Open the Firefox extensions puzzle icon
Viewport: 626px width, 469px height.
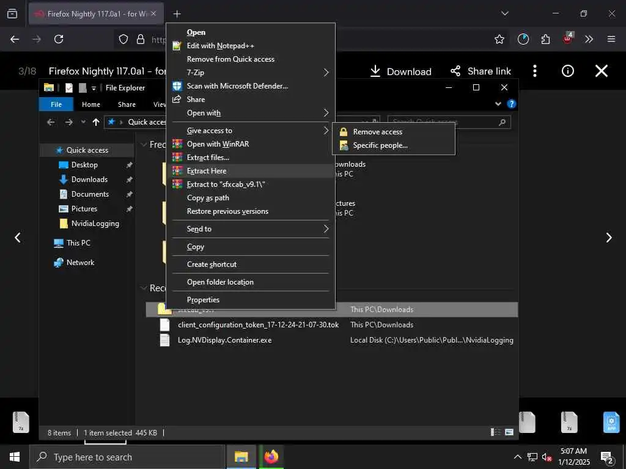tap(545, 39)
